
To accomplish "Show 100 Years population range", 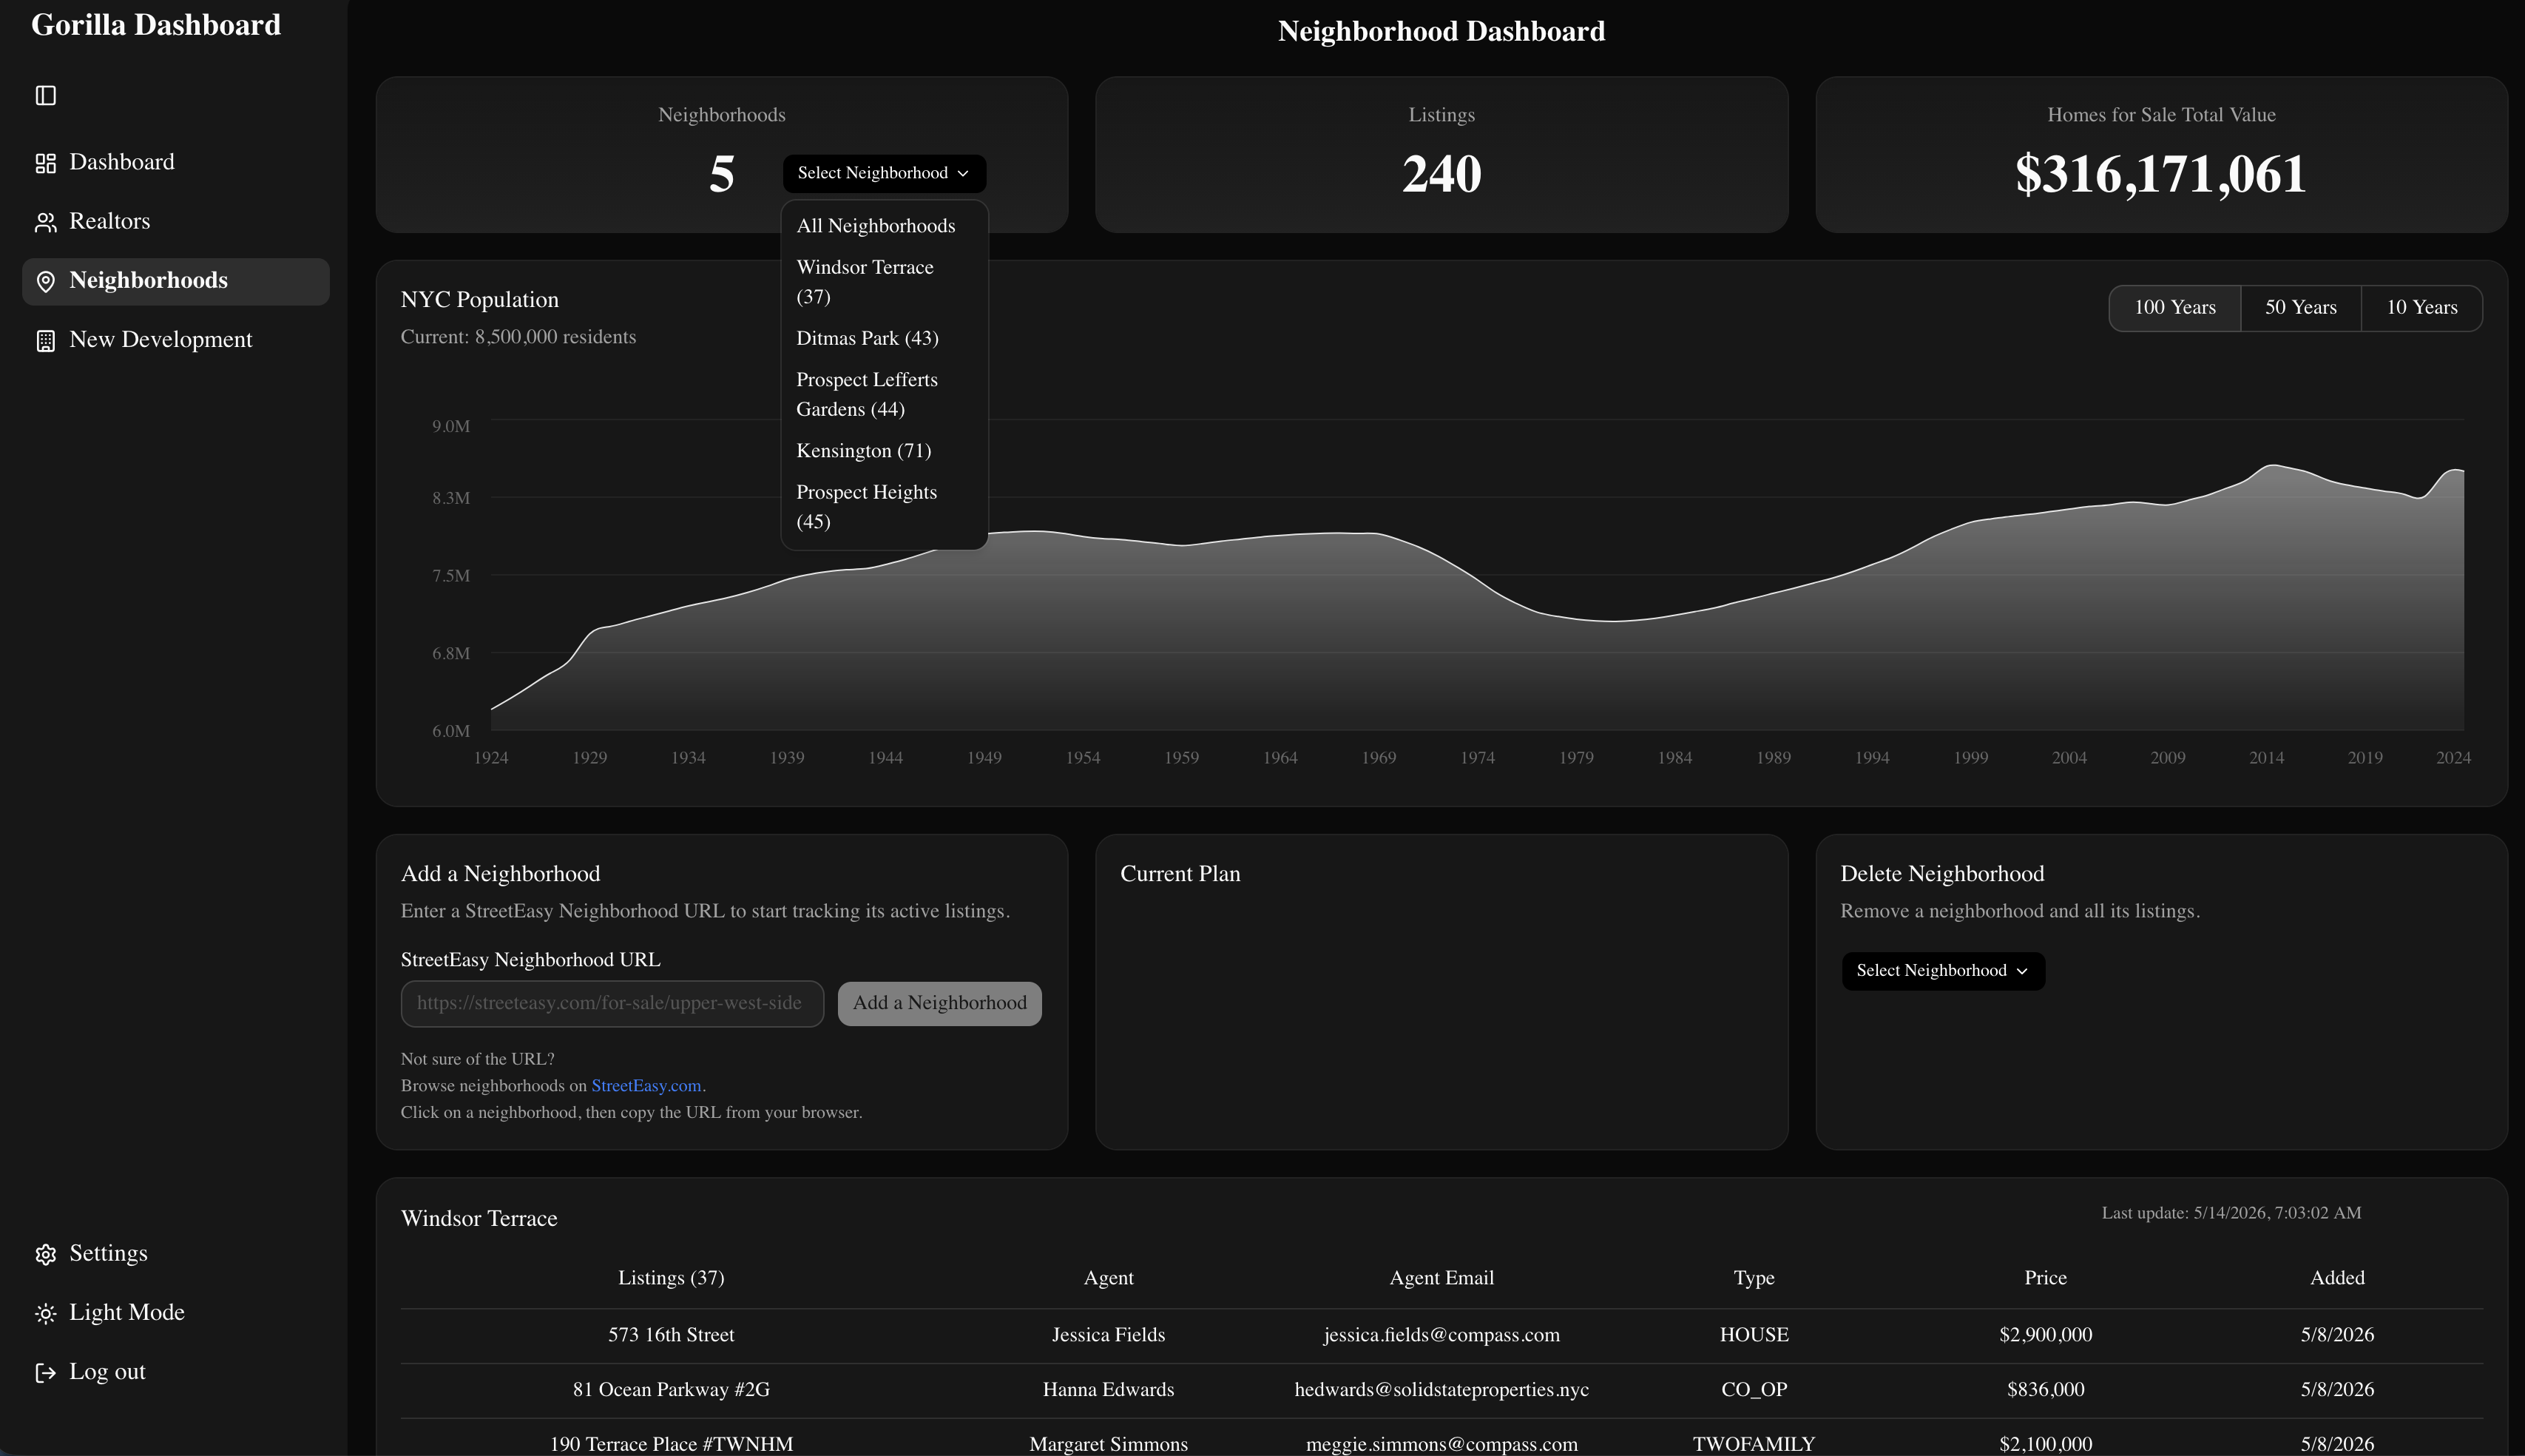I will 2174,308.
